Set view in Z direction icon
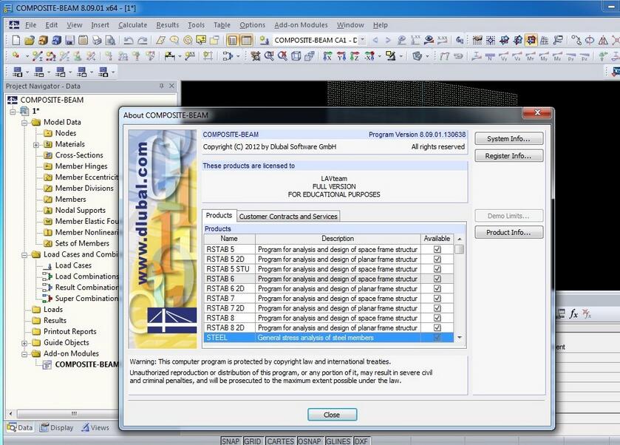This screenshot has height=445, width=620. [355, 56]
